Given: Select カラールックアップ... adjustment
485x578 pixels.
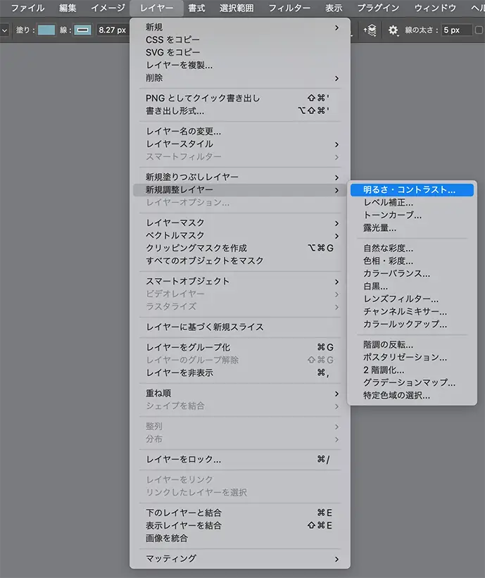Looking at the screenshot, I should click(412, 324).
